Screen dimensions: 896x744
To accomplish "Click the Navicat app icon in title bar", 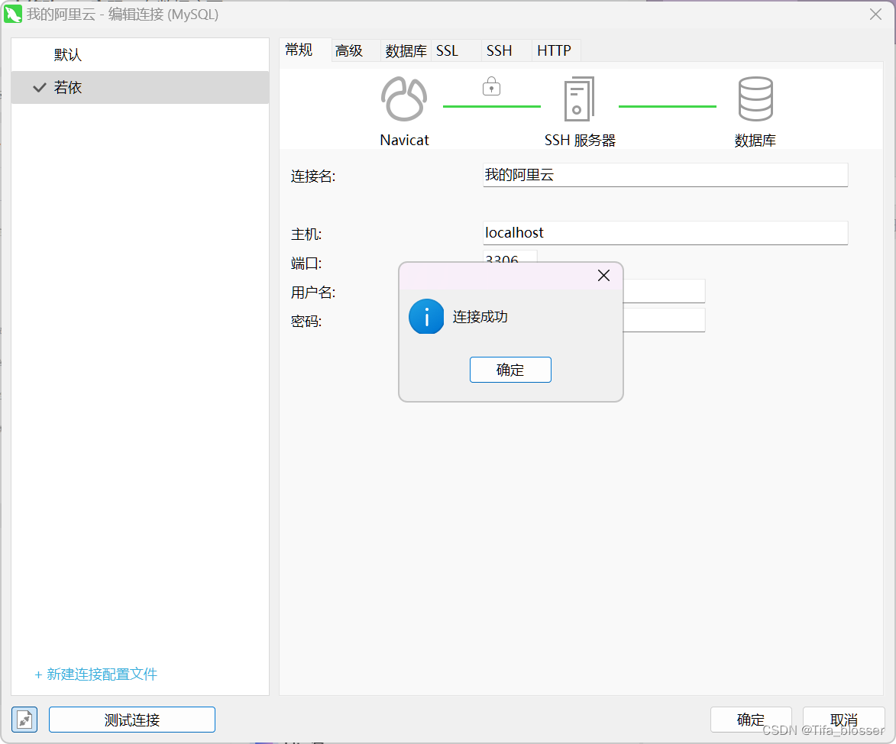I will click(x=12, y=15).
